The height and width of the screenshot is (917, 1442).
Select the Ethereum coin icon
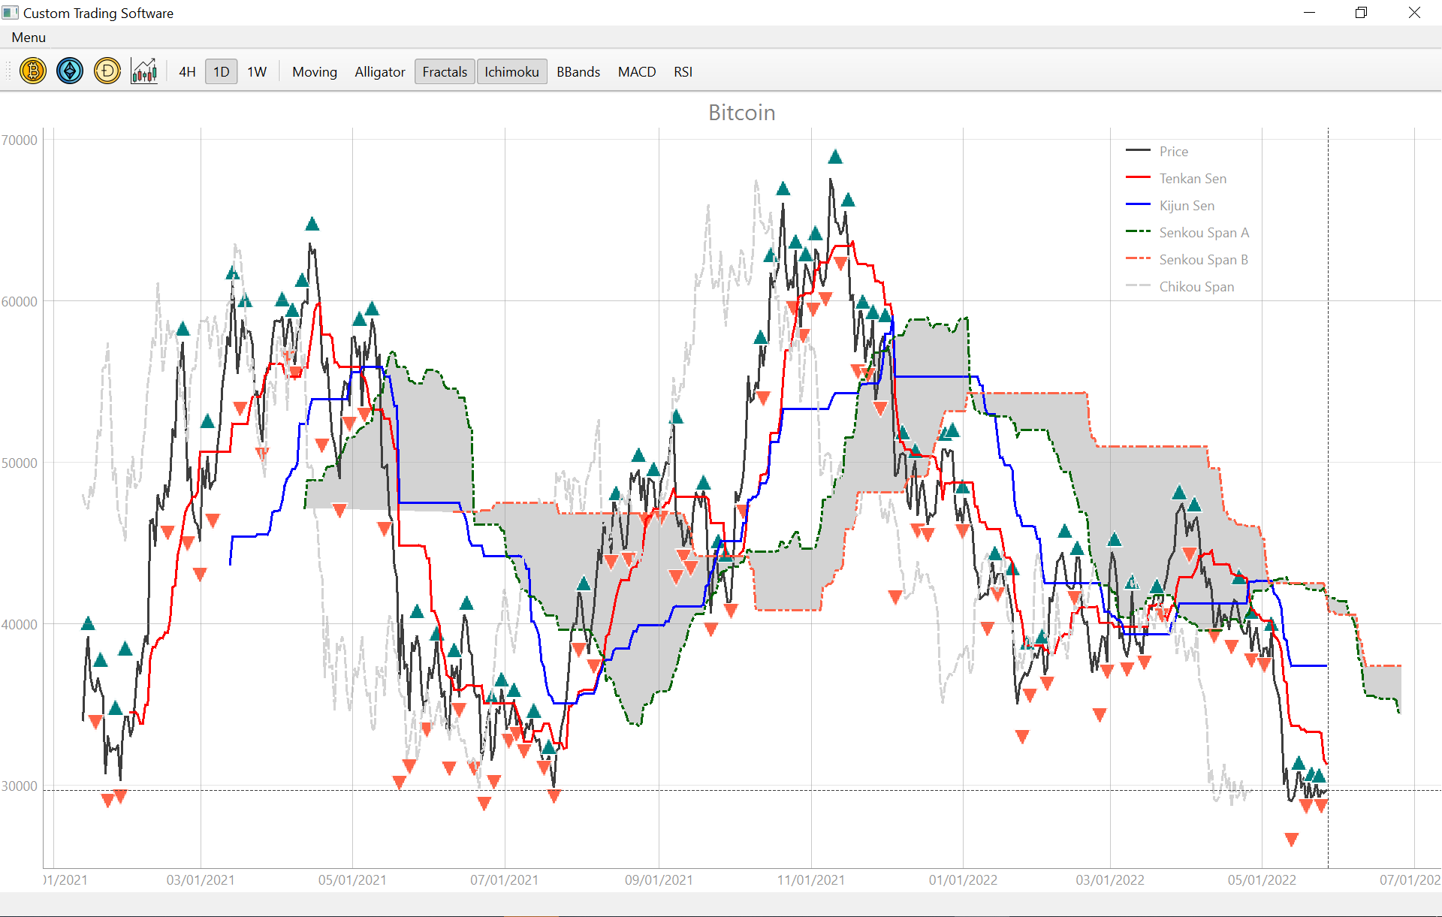pyautogui.click(x=70, y=71)
